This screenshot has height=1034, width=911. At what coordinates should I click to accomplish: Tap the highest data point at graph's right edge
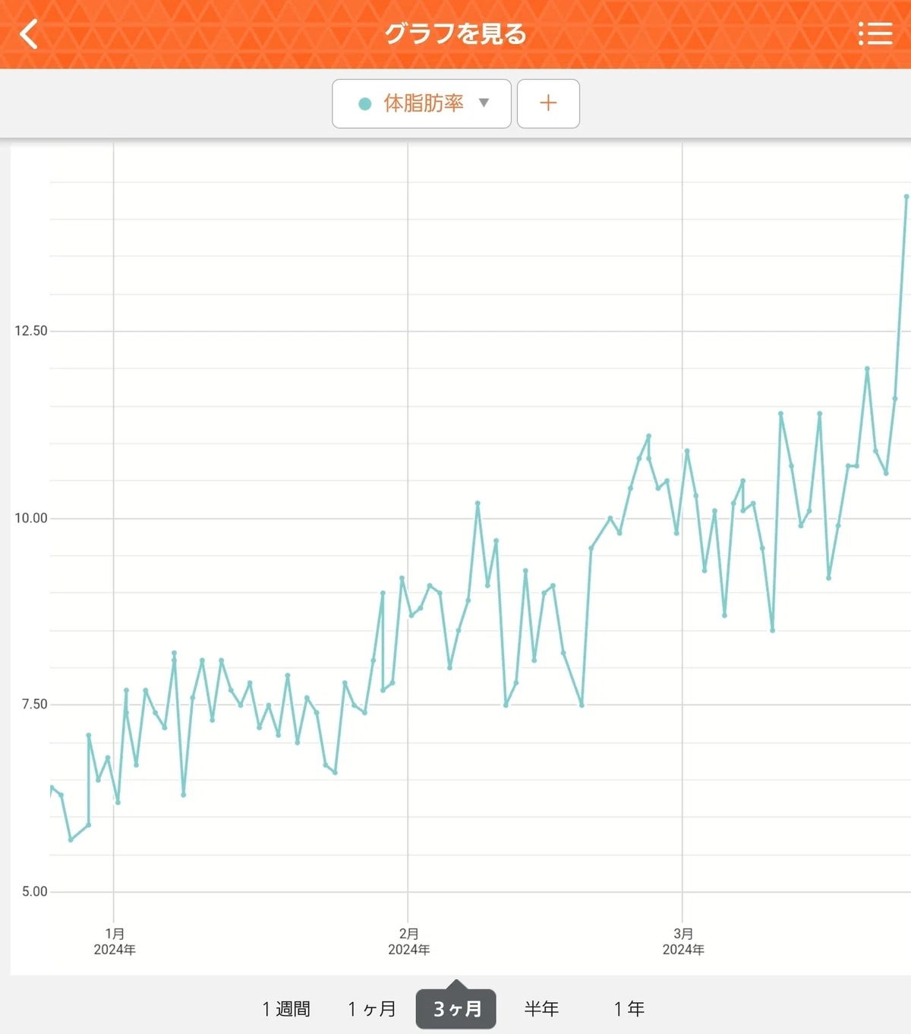906,197
